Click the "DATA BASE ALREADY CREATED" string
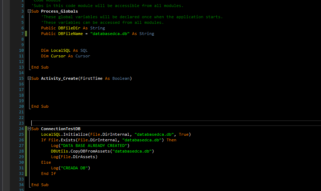 pos(94,146)
